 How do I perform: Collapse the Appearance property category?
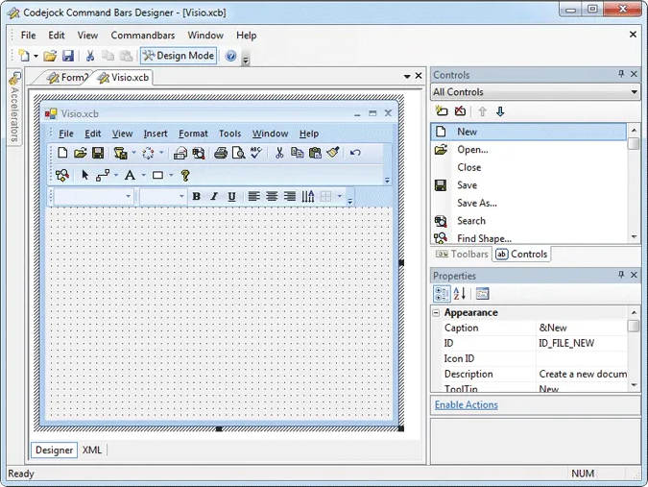click(436, 313)
